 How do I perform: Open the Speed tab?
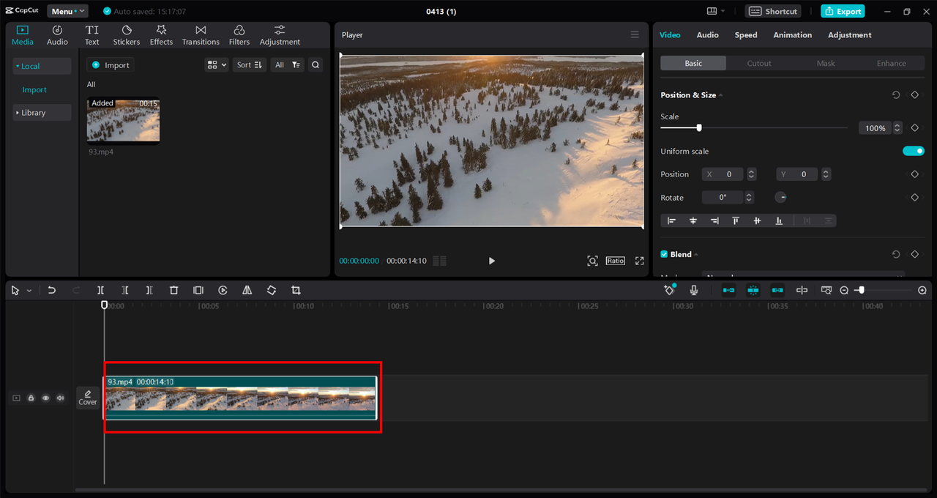746,34
